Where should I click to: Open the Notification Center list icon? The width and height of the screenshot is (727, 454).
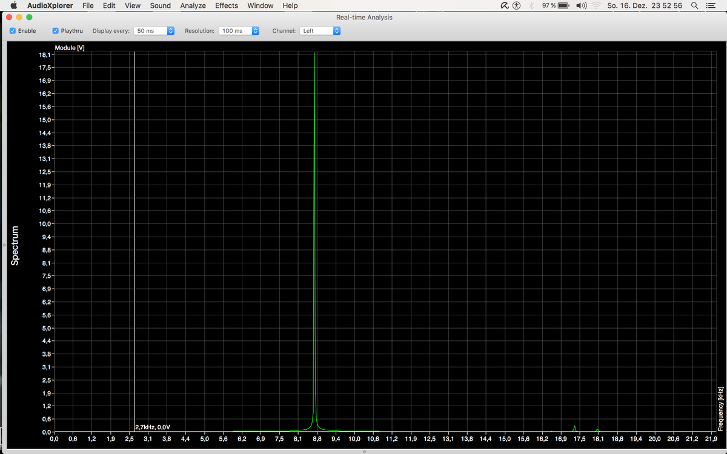(711, 5)
